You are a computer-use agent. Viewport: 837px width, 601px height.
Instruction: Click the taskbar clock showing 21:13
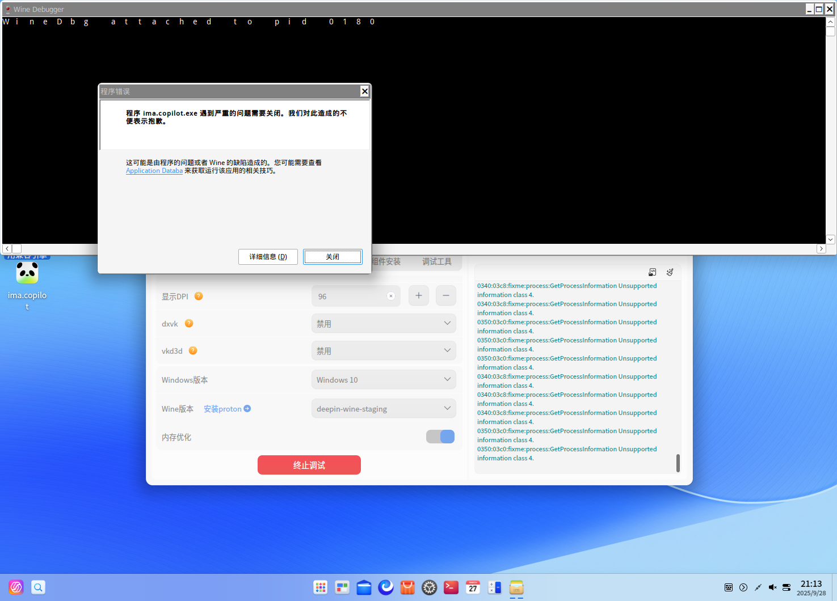pyautogui.click(x=811, y=587)
